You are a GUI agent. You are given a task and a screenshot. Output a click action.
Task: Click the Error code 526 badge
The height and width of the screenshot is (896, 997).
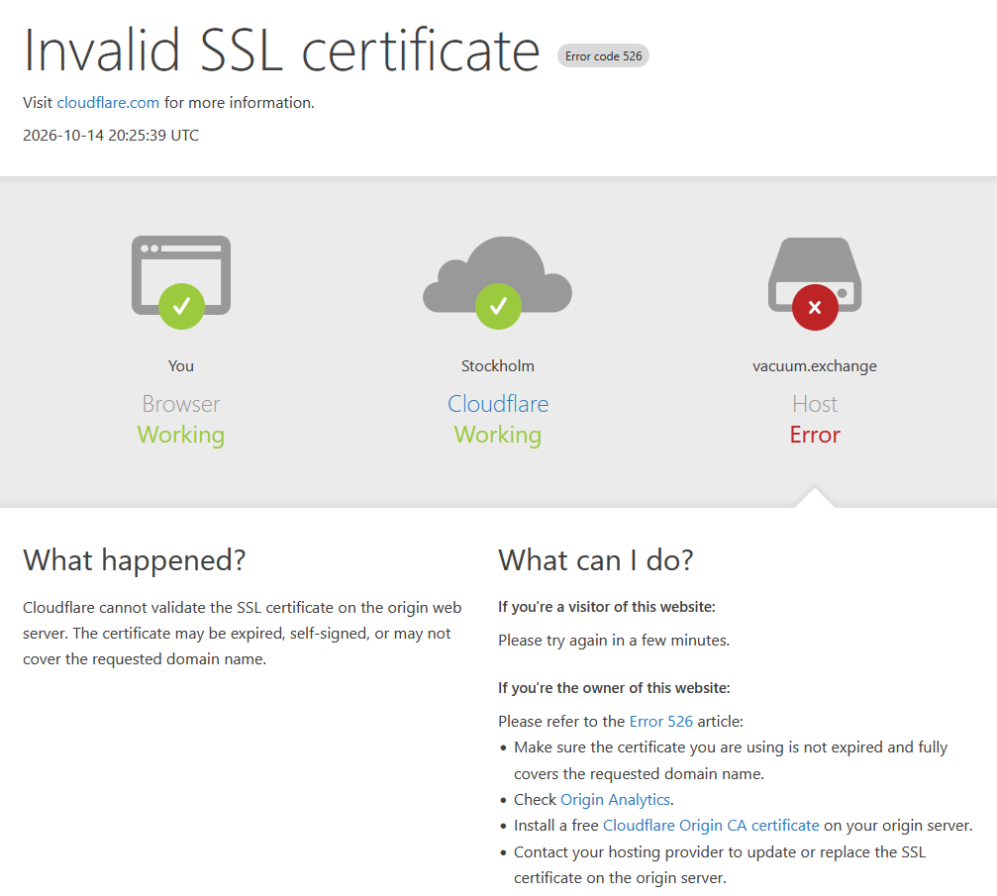[603, 56]
